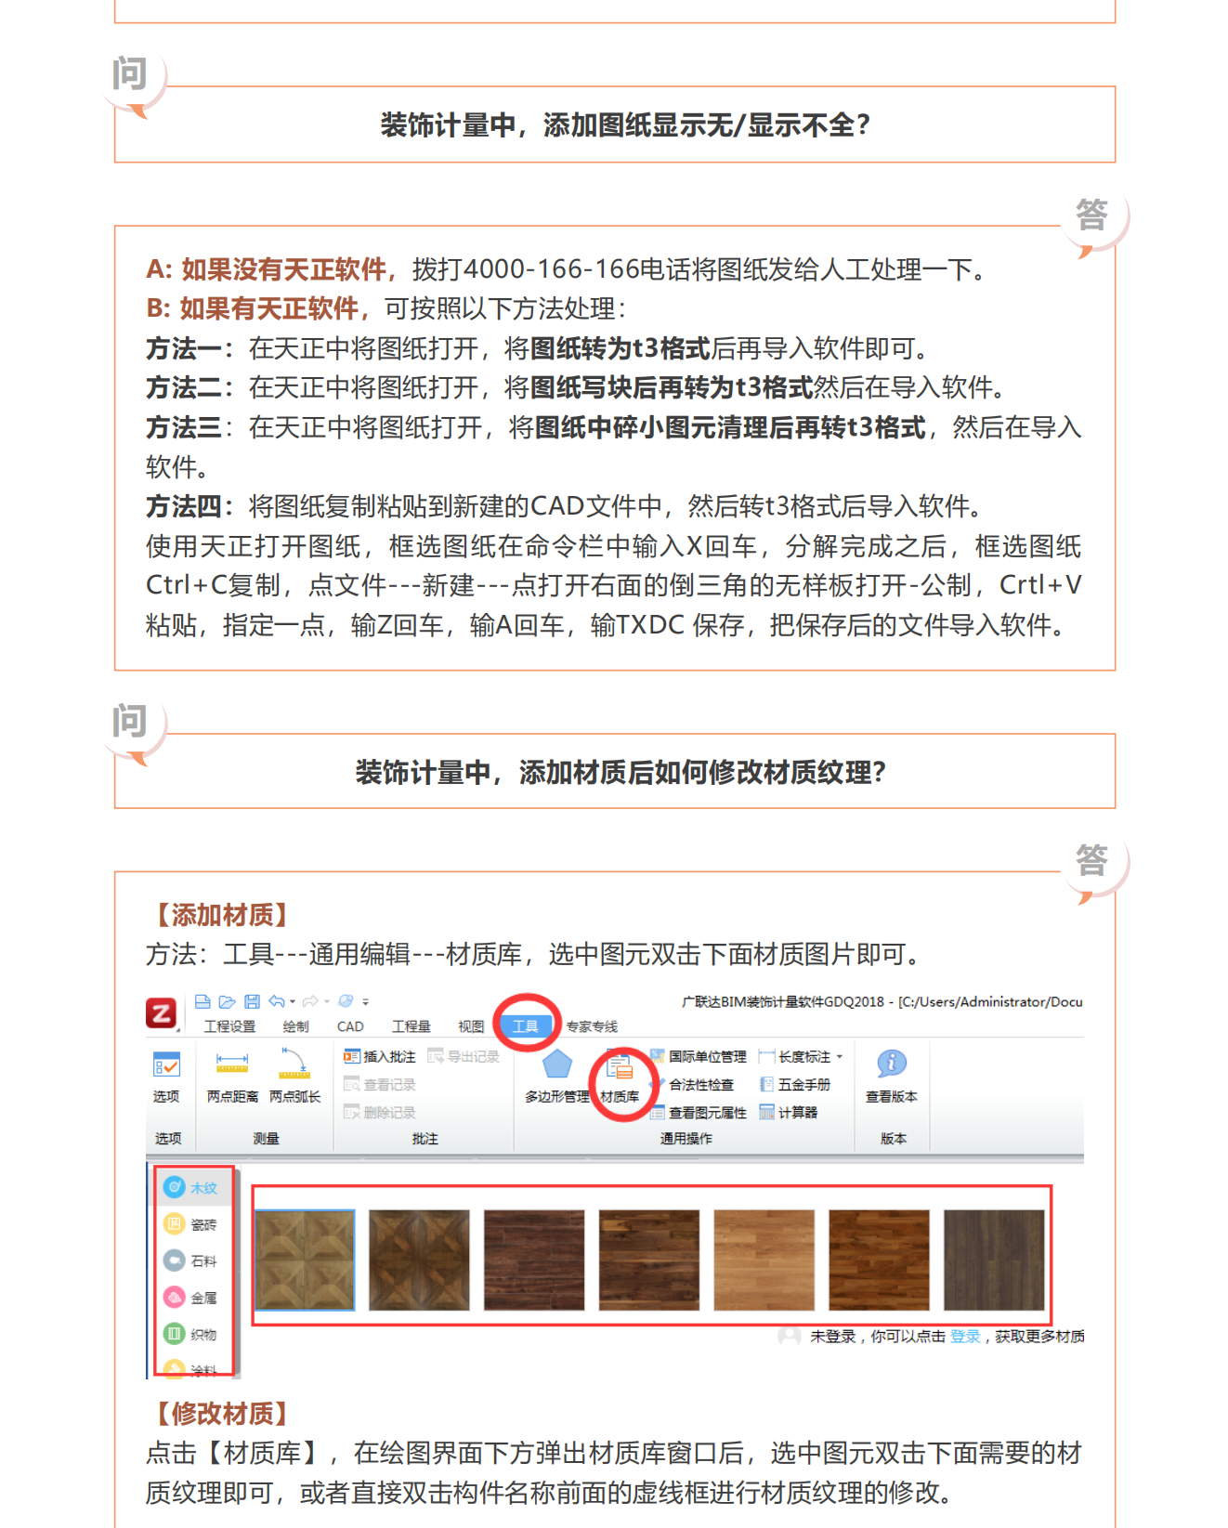The image size is (1228, 1528).
Task: Switch to the 绘制 ribbon tab
Action: (295, 1026)
